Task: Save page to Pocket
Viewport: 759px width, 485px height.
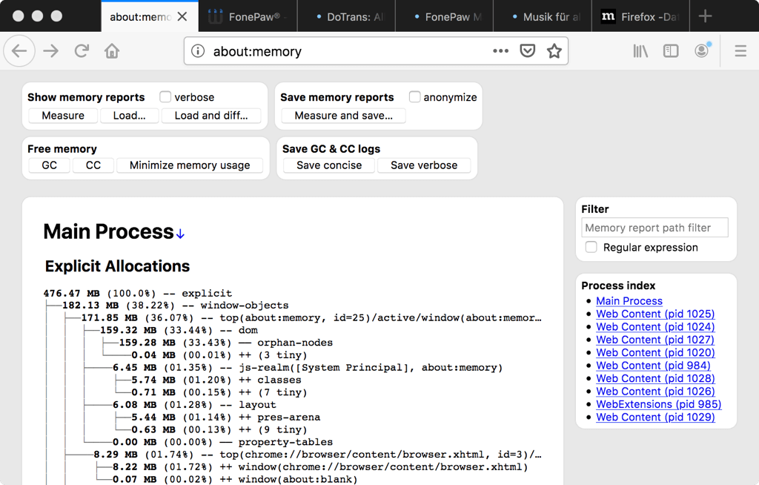Action: (x=527, y=51)
